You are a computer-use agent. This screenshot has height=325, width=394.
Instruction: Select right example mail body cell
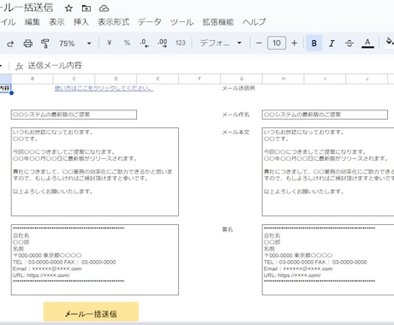[328, 172]
